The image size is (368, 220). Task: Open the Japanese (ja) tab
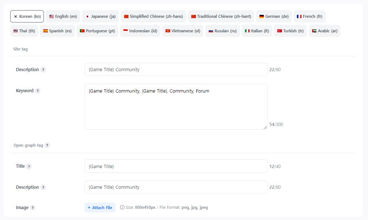pyautogui.click(x=101, y=16)
